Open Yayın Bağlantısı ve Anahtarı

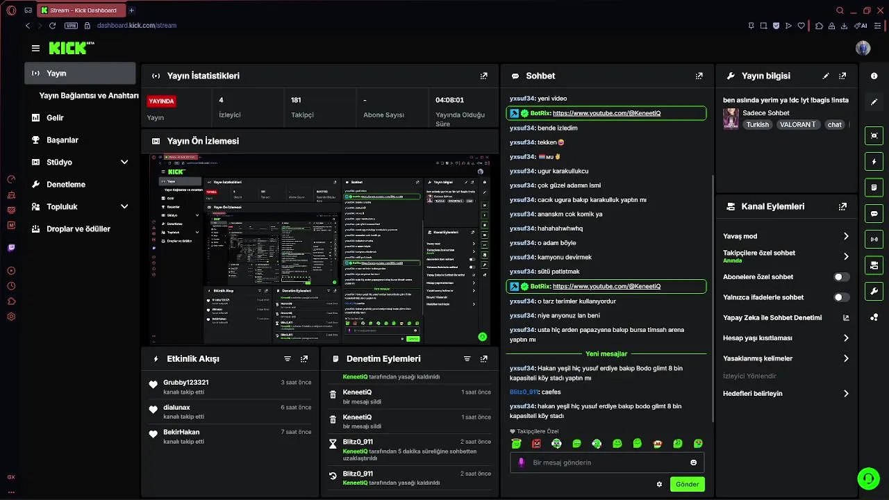click(x=89, y=95)
